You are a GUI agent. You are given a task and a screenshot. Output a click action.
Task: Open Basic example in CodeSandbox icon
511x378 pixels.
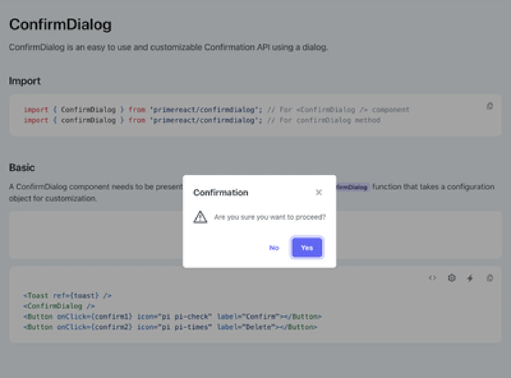pyautogui.click(x=452, y=278)
